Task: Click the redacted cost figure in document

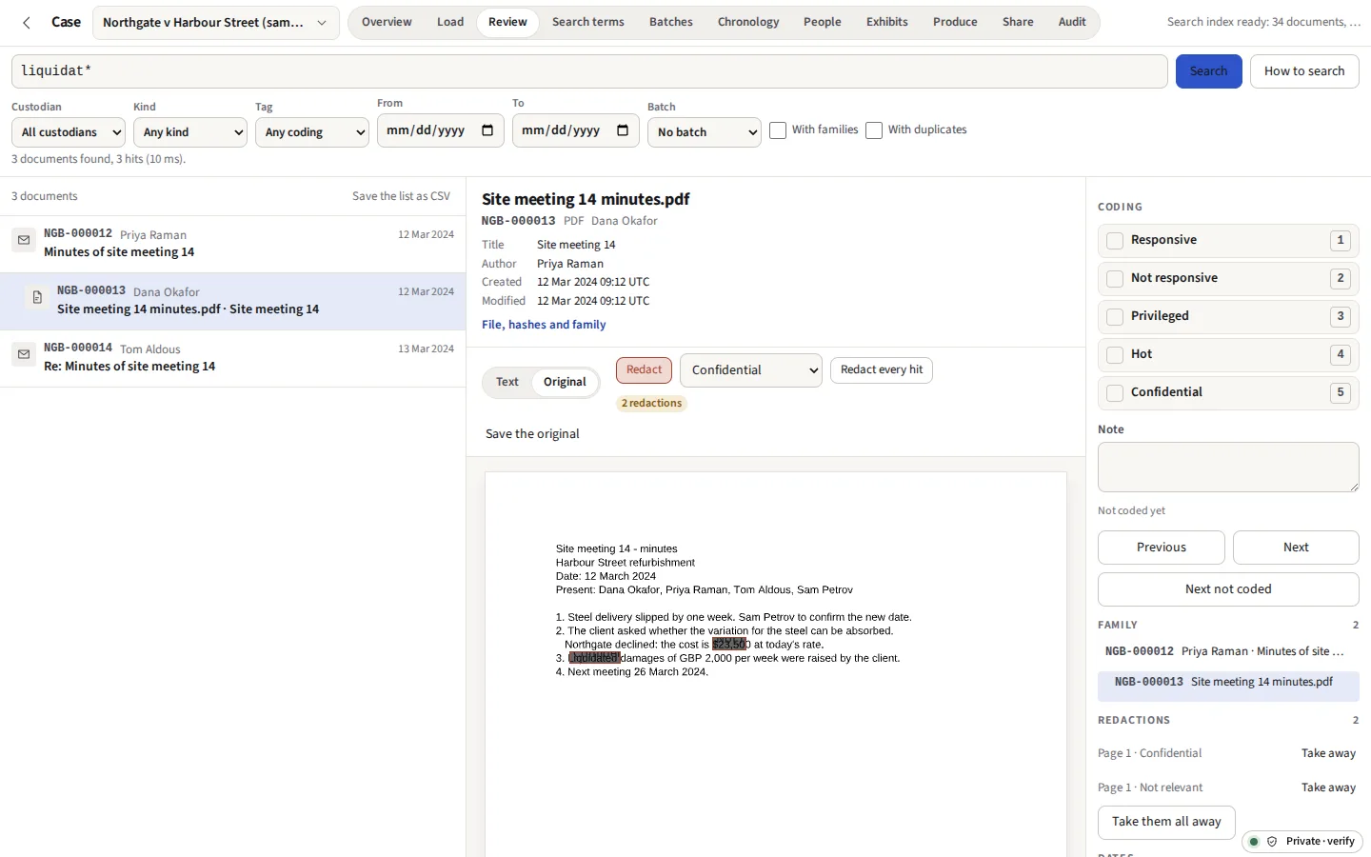Action: pyautogui.click(x=729, y=645)
